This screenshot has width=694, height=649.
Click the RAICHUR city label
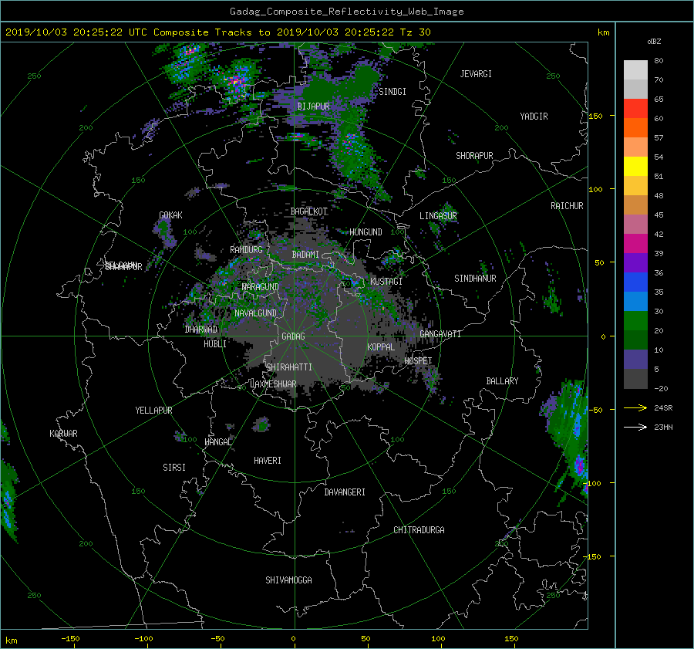coord(567,206)
